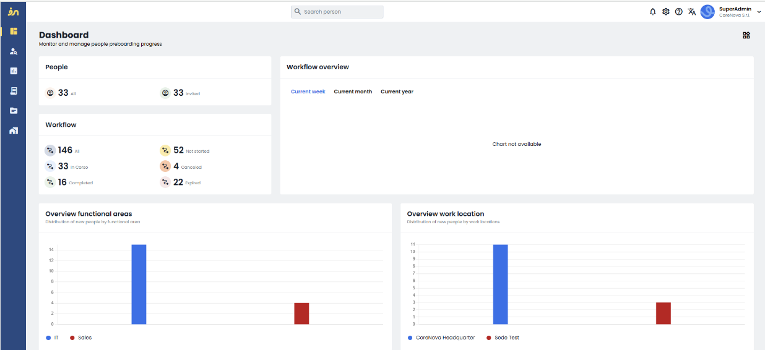Click the workflow icon beside 146 All
This screenshot has height=350, width=765.
[50, 150]
